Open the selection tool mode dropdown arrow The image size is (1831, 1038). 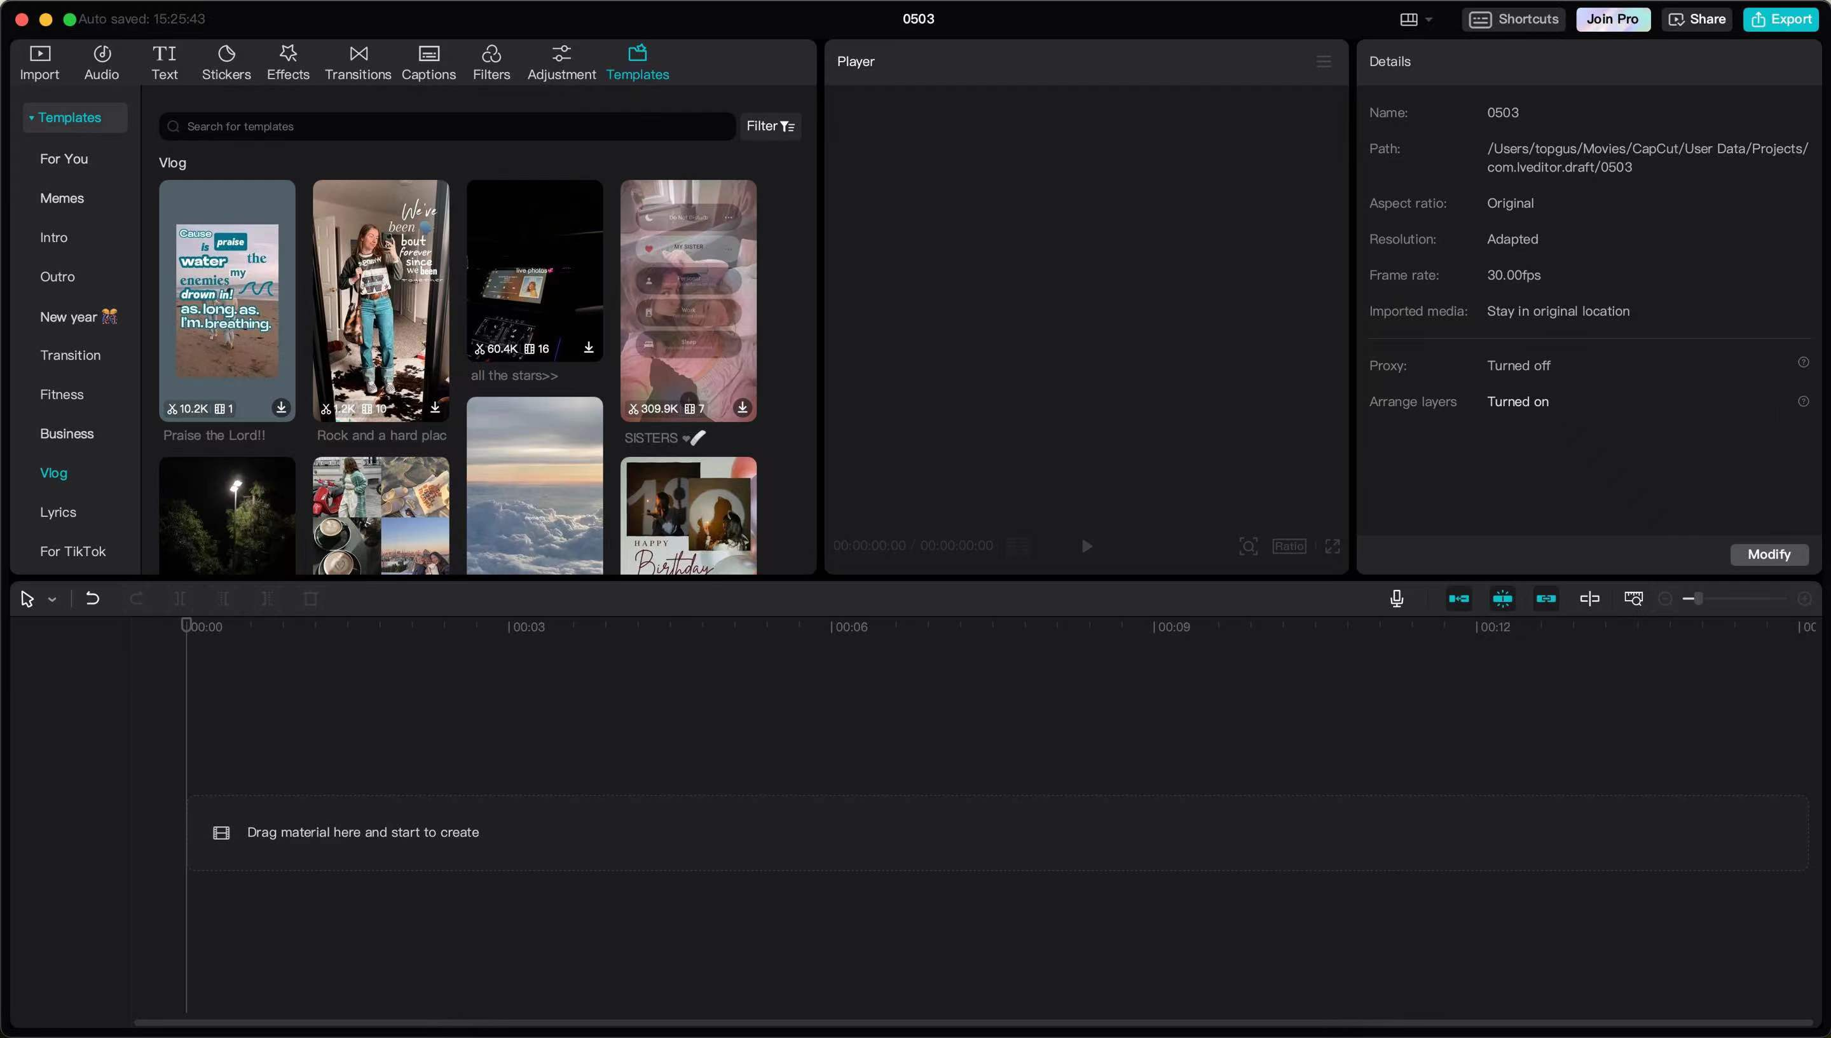(52, 599)
